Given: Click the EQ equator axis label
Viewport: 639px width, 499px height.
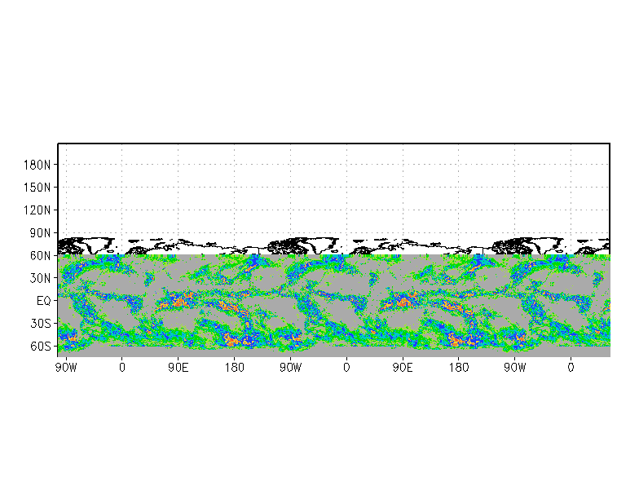Looking at the screenshot, I should (x=44, y=301).
